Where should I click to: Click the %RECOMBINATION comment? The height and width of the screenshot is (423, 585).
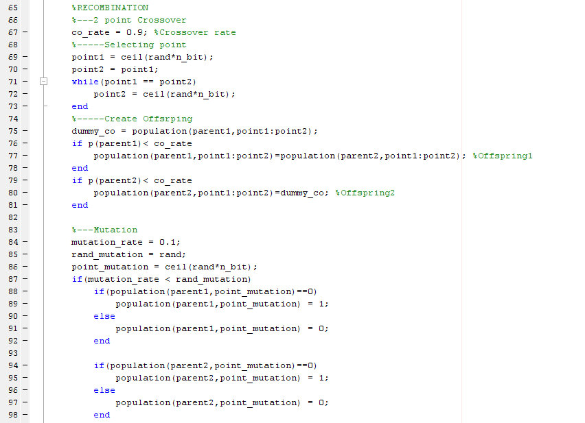coord(108,8)
